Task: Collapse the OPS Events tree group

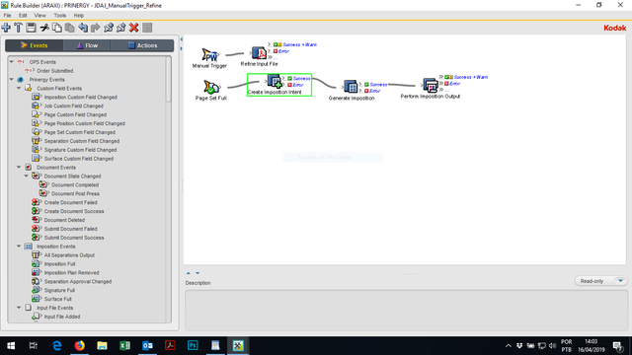Action: [11, 62]
